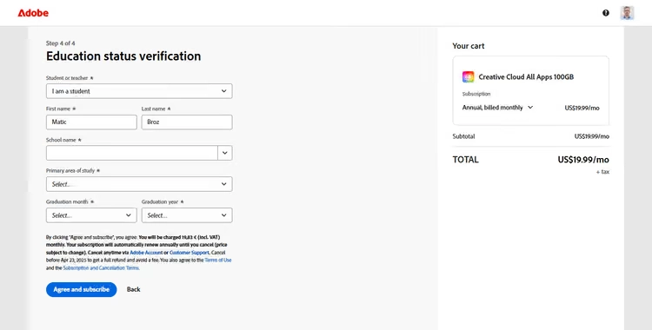
Task: Click the 'Creative Cloud All Apps 100GB' text
Action: [x=526, y=77]
